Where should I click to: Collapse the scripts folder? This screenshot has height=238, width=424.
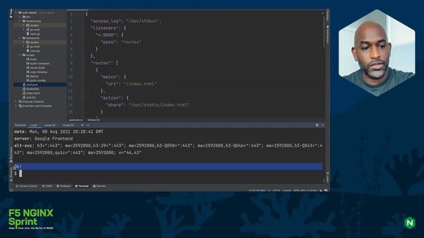[x=20, y=55]
